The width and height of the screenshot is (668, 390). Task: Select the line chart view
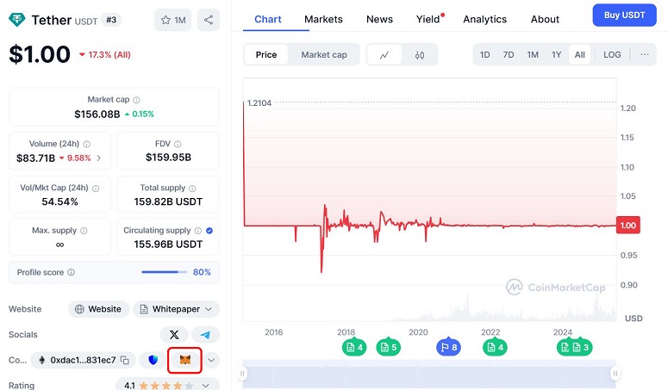coord(384,55)
